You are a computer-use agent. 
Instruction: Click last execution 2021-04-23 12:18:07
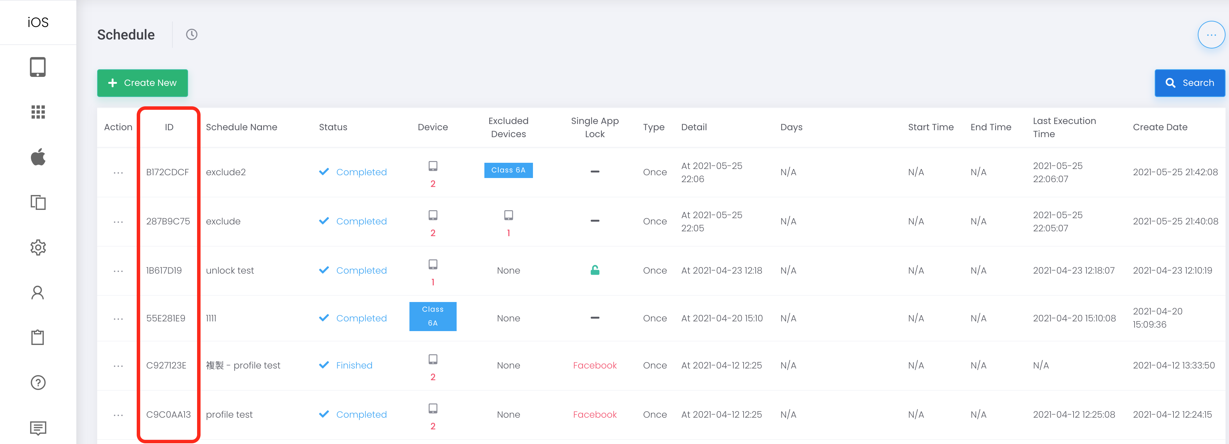click(1074, 270)
